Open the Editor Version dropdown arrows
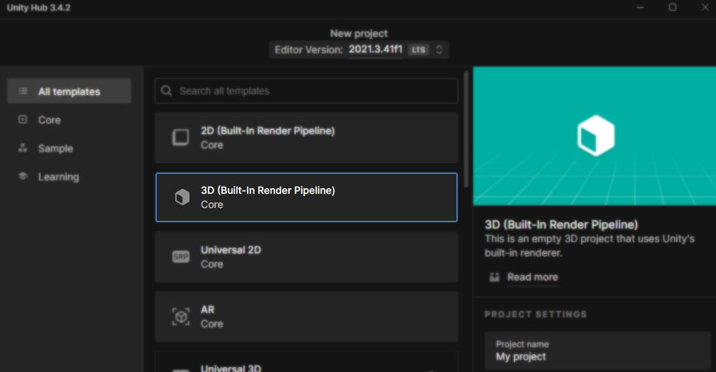Viewport: 716px width, 372px height. (439, 50)
